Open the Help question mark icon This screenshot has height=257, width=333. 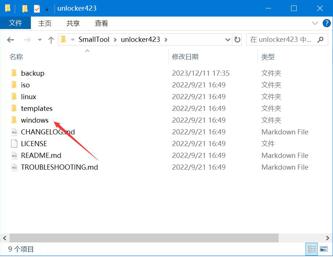click(326, 23)
